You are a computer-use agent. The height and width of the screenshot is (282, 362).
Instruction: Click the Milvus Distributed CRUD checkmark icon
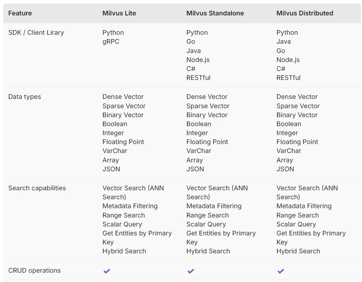point(281,271)
